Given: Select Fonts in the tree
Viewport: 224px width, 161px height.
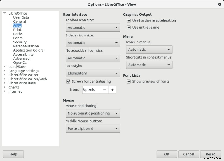Looking at the screenshot, I should (18, 38).
